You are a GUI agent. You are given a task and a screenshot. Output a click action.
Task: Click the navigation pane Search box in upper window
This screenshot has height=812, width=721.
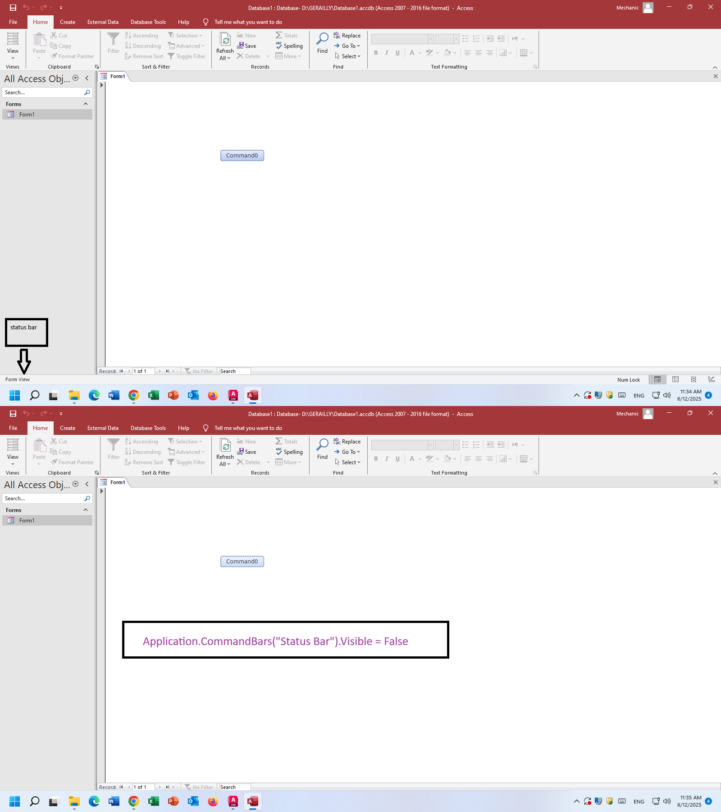(43, 92)
